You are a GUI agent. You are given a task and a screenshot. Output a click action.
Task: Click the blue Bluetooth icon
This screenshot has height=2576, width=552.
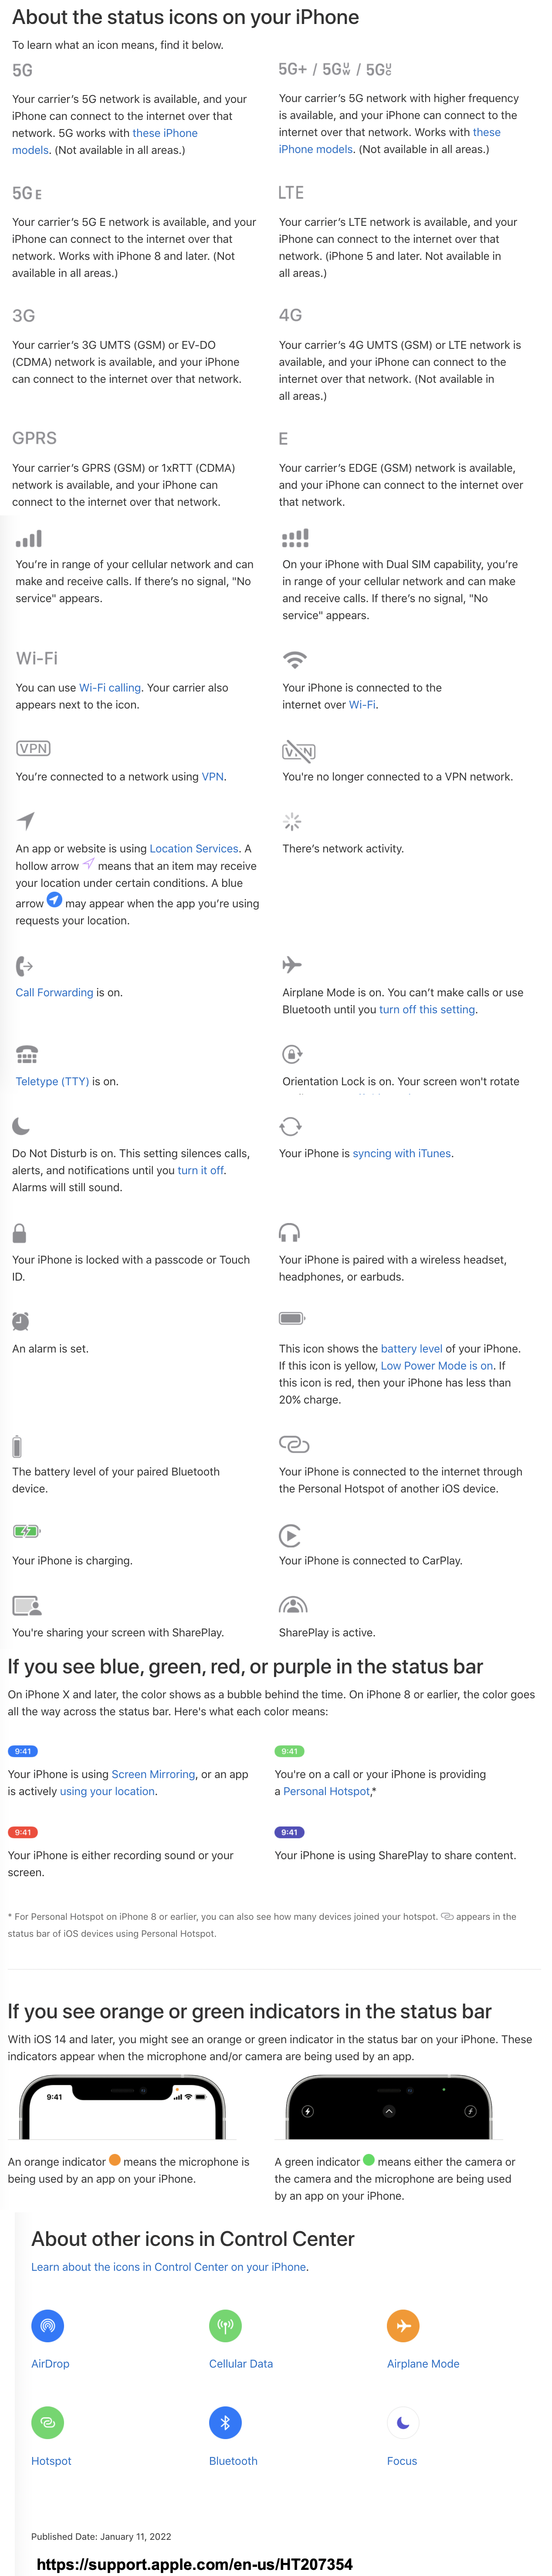pyautogui.click(x=225, y=2422)
